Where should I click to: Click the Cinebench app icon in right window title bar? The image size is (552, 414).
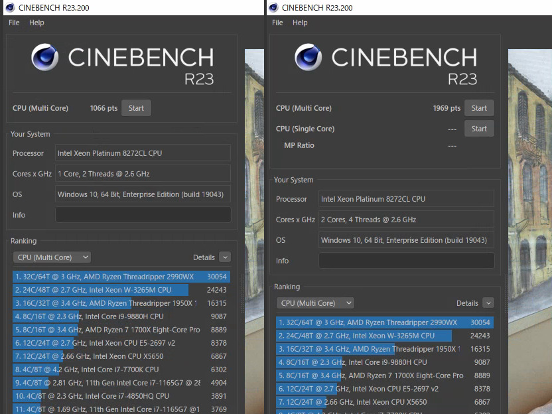[273, 7]
